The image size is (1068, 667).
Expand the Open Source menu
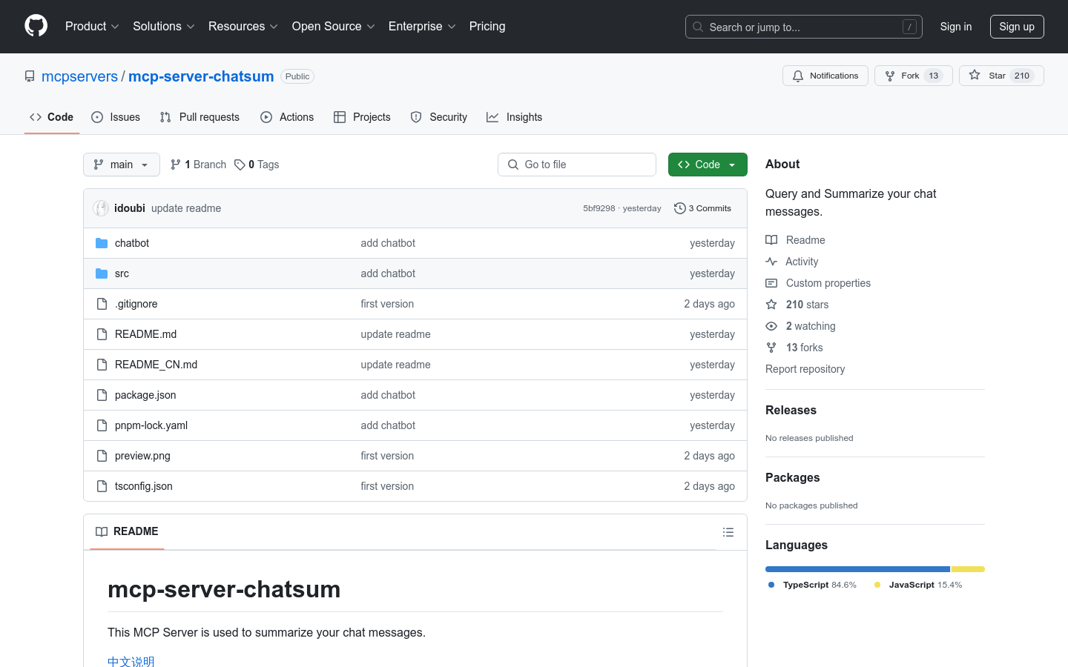(334, 26)
